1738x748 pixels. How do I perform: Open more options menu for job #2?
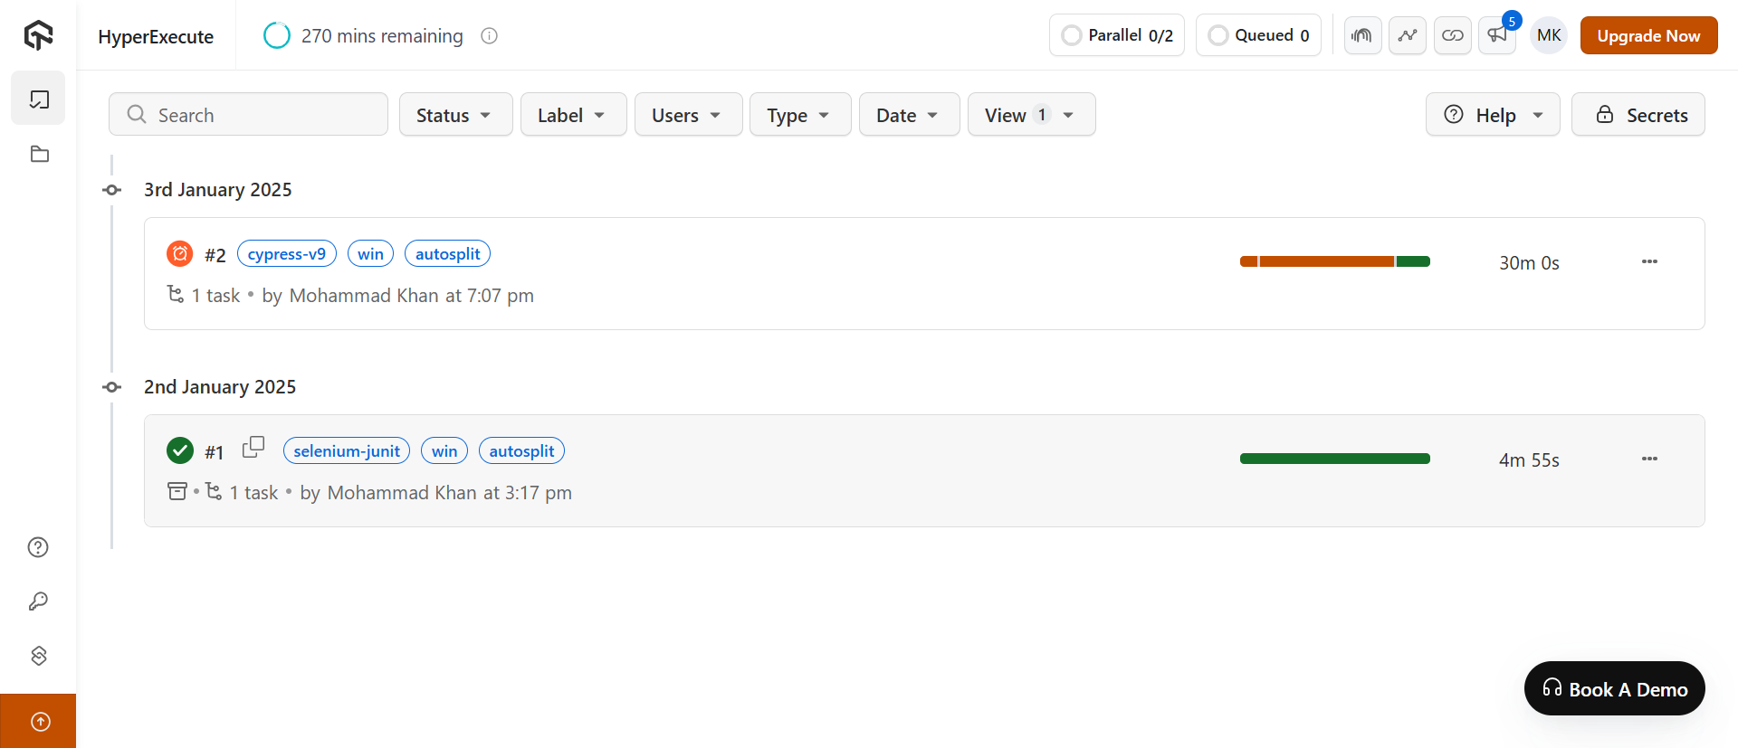coord(1649,261)
